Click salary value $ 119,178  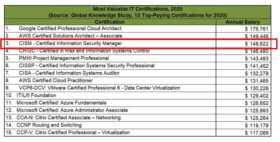(257, 126)
